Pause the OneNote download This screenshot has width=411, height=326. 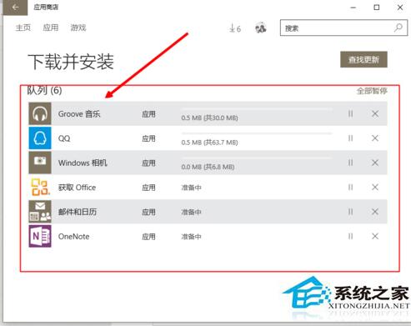tap(350, 236)
